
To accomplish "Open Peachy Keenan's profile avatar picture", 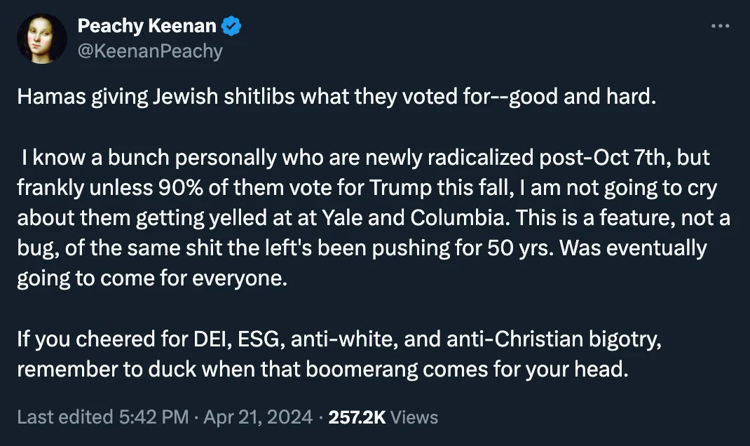I will tap(42, 39).
